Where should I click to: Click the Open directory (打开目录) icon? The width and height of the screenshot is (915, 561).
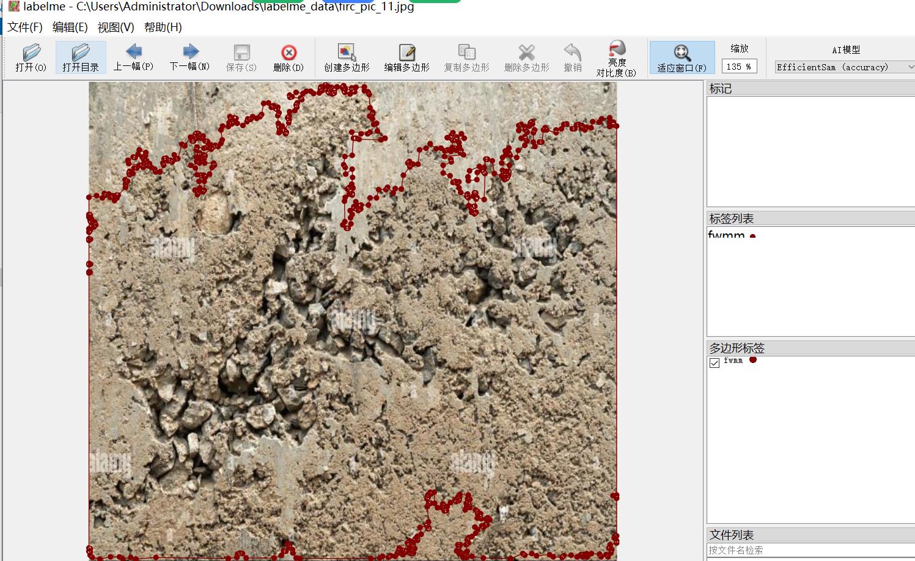click(x=81, y=58)
